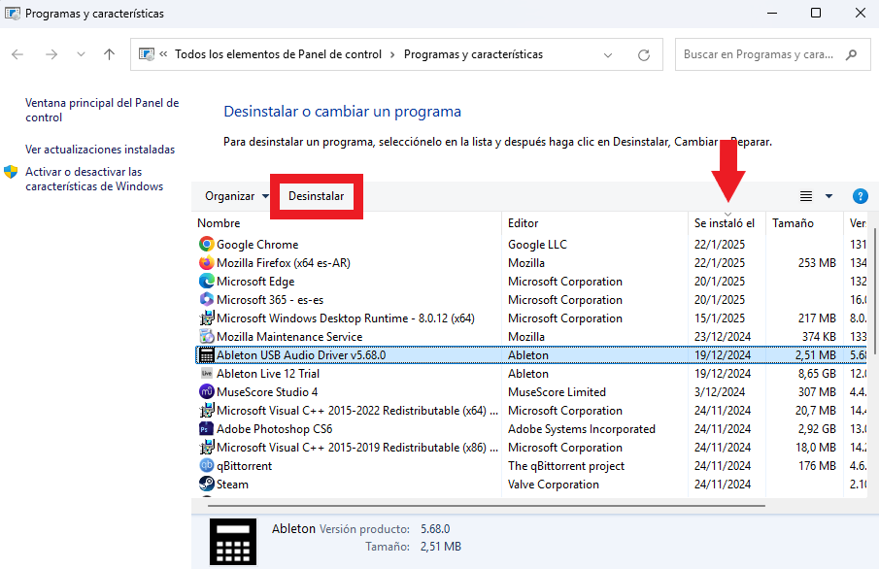Click the Visual C++ 2015-2019 (x86) icon
879x569 pixels.
206,448
